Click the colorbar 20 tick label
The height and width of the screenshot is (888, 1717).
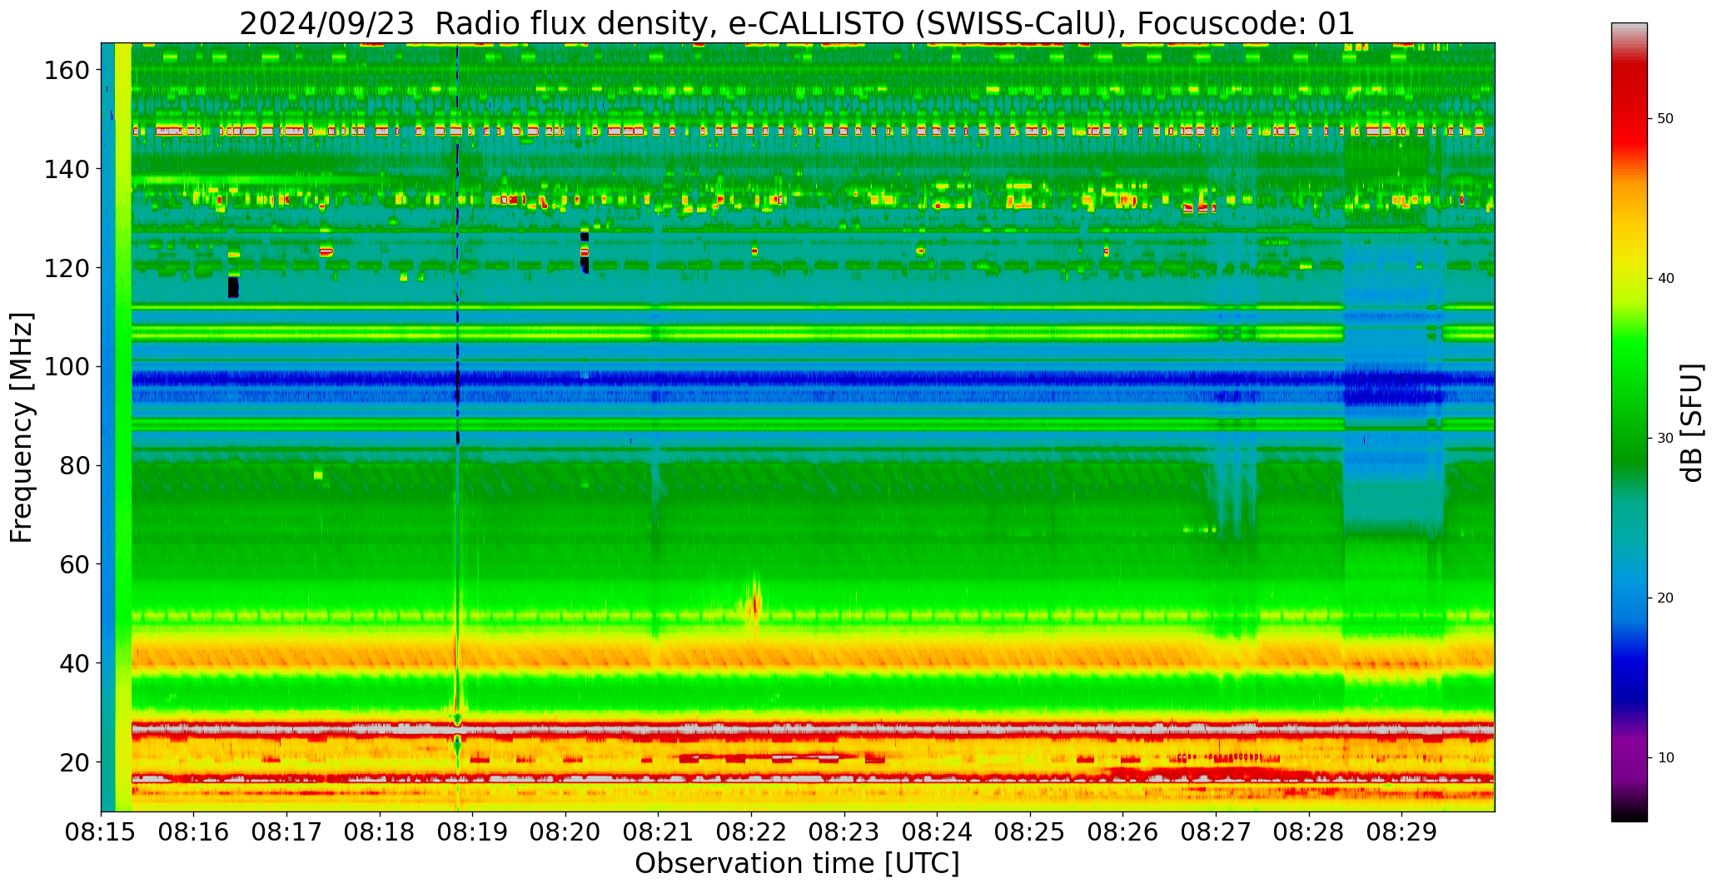pos(1665,598)
